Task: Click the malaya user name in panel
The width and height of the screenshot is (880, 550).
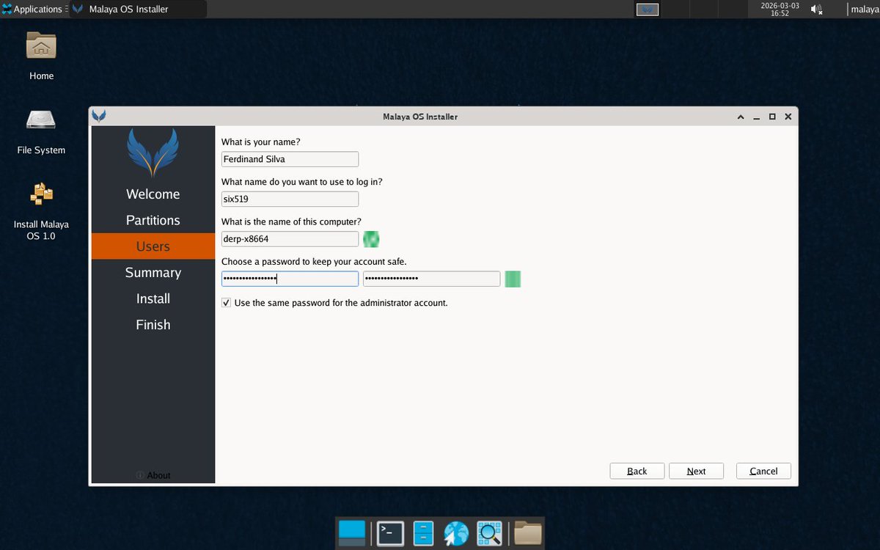Action: pyautogui.click(x=865, y=10)
